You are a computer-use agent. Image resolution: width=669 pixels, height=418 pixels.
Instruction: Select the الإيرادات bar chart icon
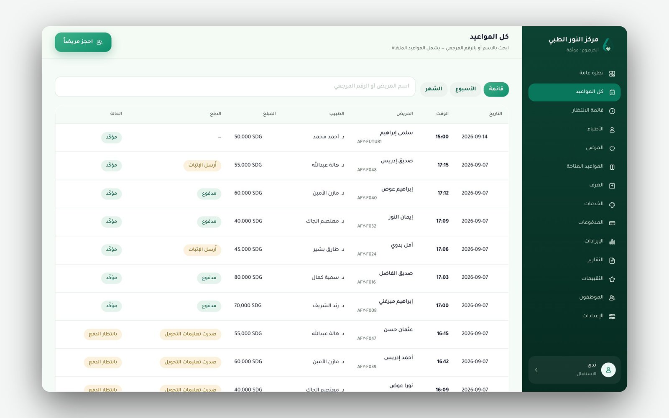click(x=612, y=242)
